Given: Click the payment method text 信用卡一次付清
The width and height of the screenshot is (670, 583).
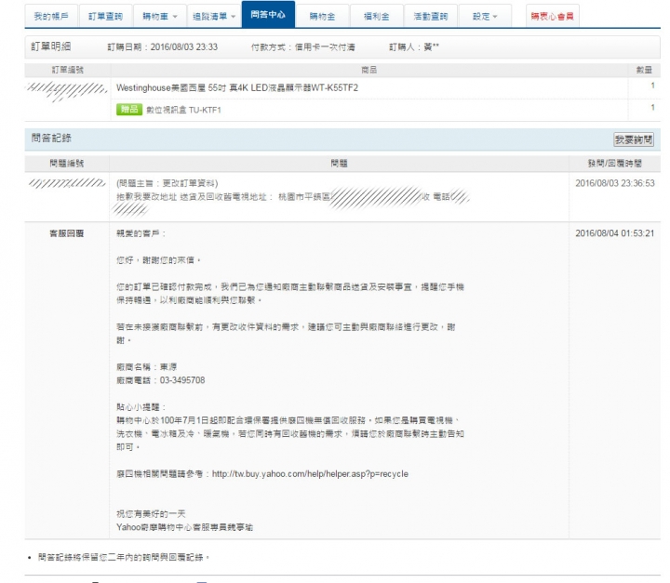Looking at the screenshot, I should (x=325, y=47).
